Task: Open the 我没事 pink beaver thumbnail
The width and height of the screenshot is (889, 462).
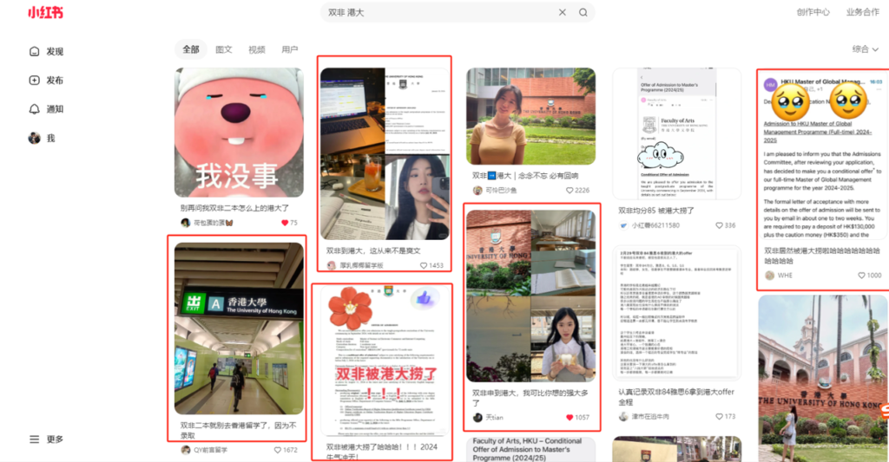Action: pos(239,133)
